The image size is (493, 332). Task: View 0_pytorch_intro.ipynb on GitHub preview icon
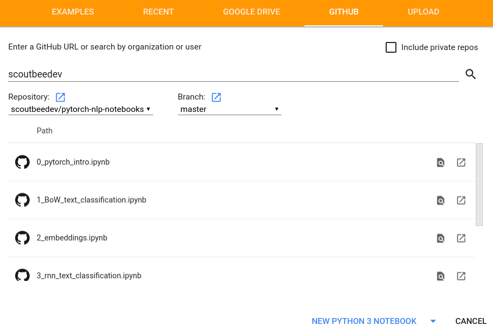(x=441, y=163)
